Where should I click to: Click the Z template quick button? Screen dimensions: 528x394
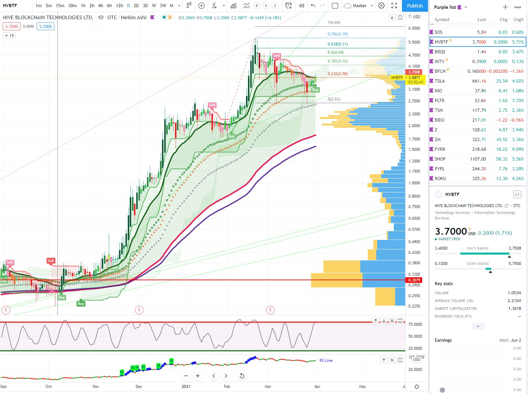click(275, 6)
